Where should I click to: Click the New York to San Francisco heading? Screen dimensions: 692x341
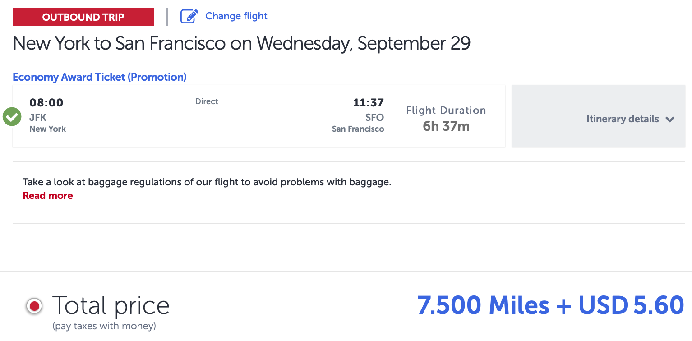(242, 43)
